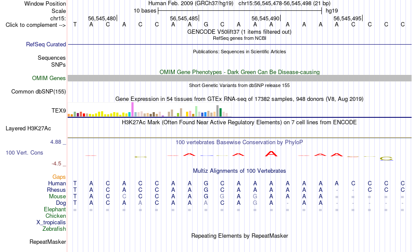Click the 56,545,490 ruler position
This screenshot has width=412, height=252.
[x=265, y=18]
